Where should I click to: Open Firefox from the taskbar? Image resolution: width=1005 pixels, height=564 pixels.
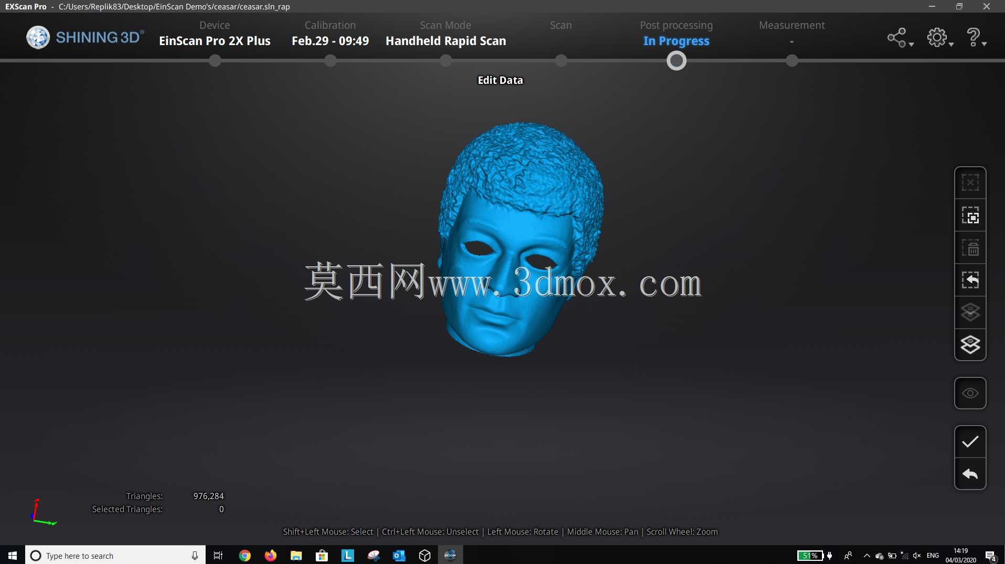coord(270,555)
